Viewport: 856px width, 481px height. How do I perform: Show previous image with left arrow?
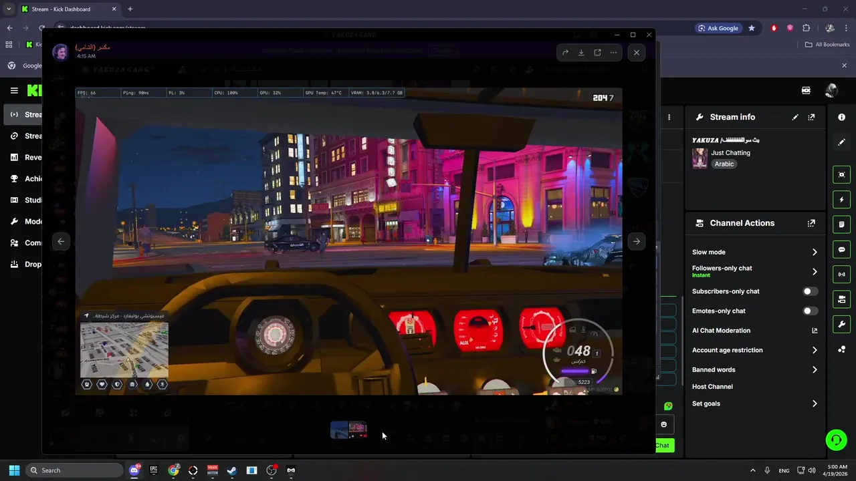click(61, 242)
